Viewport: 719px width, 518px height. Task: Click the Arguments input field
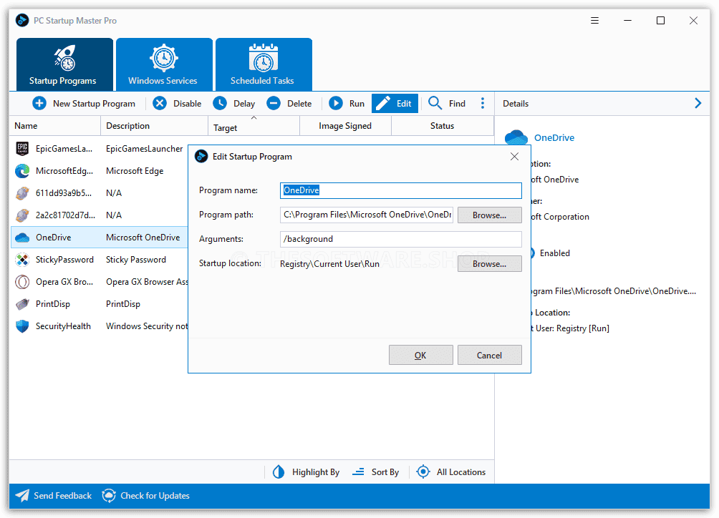401,239
